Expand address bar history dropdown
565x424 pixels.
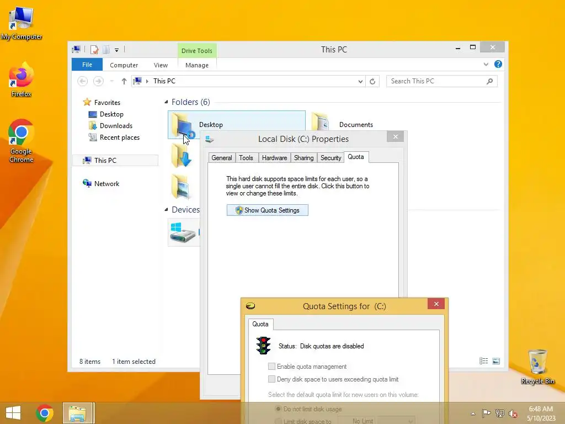pyautogui.click(x=360, y=82)
